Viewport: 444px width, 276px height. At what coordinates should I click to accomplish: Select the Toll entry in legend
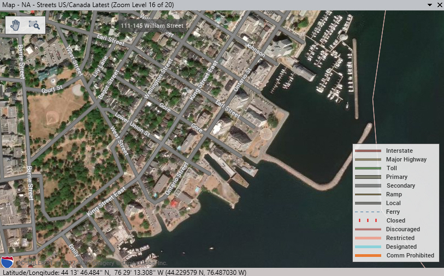coord(392,168)
